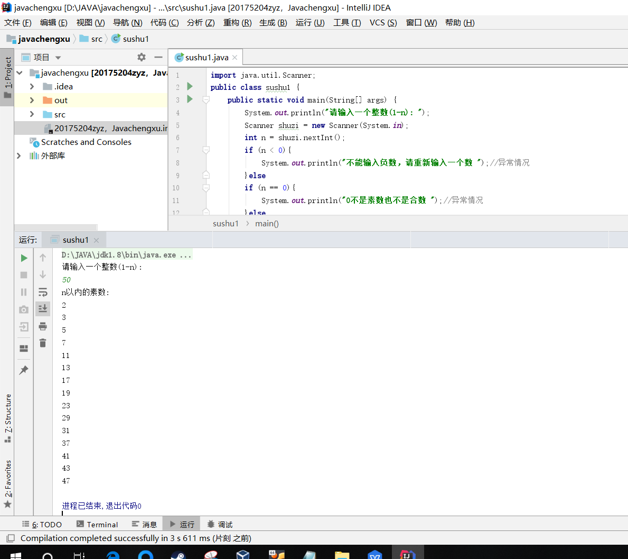Open the 项目 view dropdown
This screenshot has width=628, height=559.
click(58, 58)
